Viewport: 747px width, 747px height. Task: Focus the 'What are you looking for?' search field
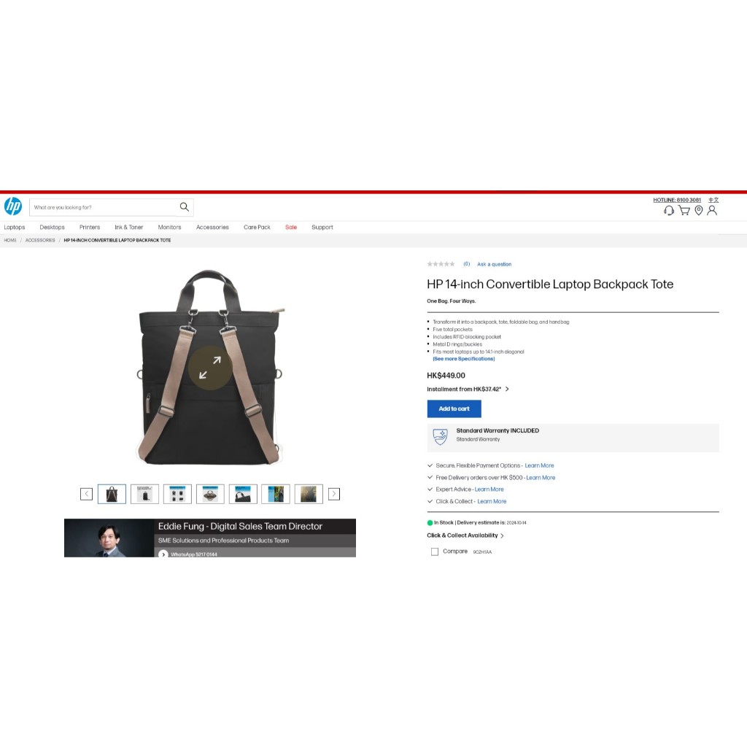tap(104, 207)
